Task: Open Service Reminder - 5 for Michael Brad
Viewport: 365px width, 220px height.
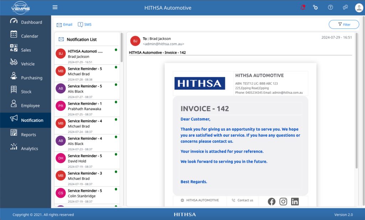Action: (x=87, y=73)
